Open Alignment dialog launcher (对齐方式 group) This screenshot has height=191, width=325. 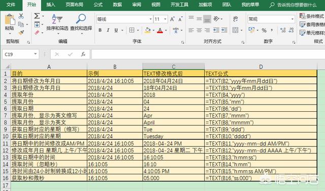tap(243, 42)
